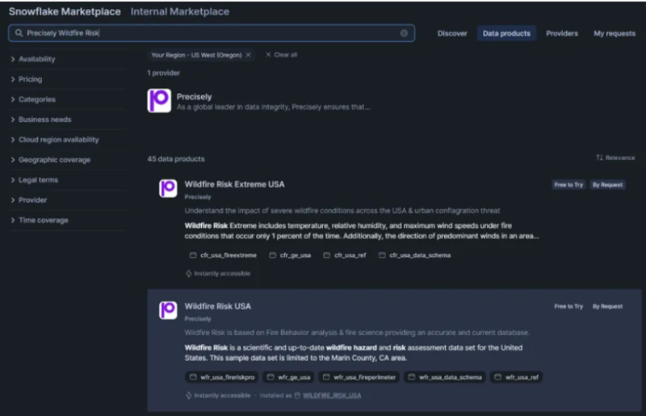Click Free to Try badge on Wildfire Risk Extreme
The height and width of the screenshot is (416, 646).
tap(568, 185)
